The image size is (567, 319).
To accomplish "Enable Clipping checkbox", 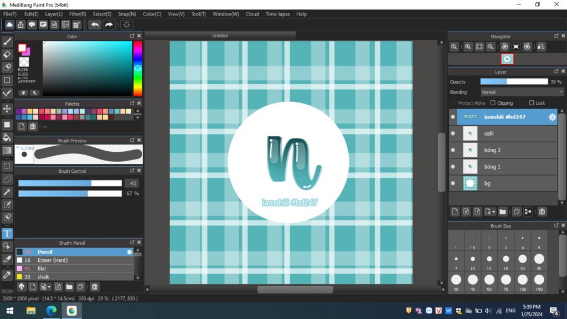I will [493, 103].
